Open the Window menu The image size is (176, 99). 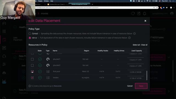coord(46,1)
